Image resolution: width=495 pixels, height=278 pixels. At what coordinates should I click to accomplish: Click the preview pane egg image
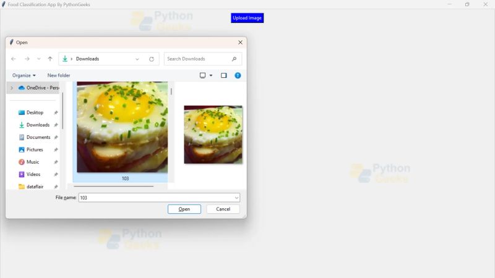(213, 135)
